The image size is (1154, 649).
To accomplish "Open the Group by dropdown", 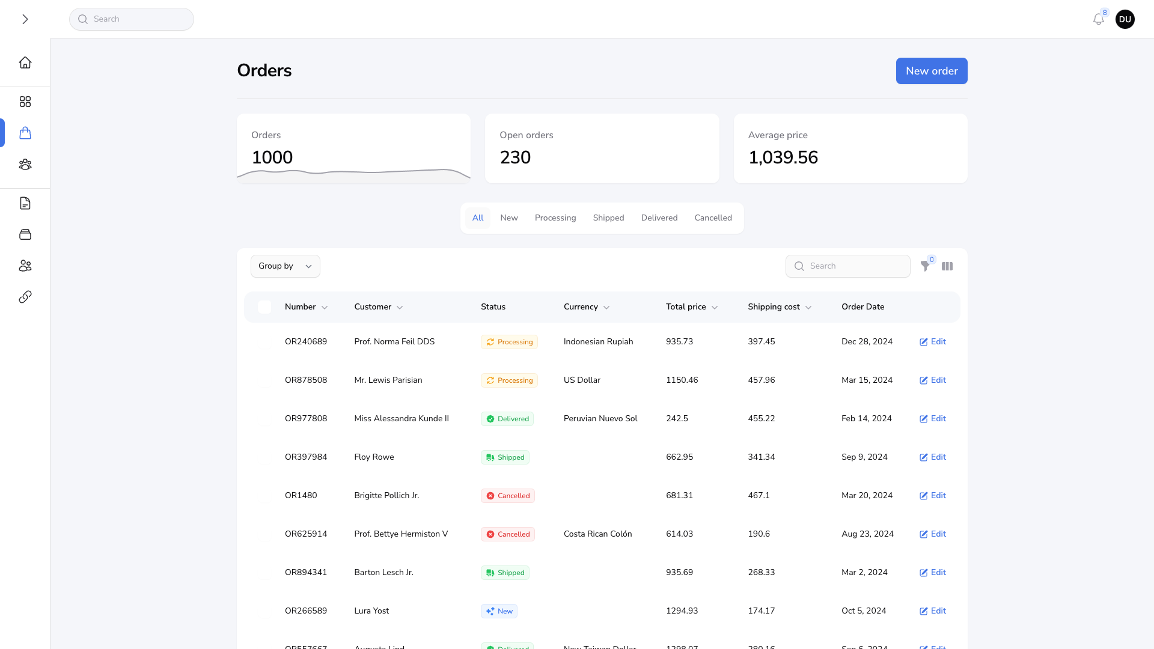I will click(285, 266).
